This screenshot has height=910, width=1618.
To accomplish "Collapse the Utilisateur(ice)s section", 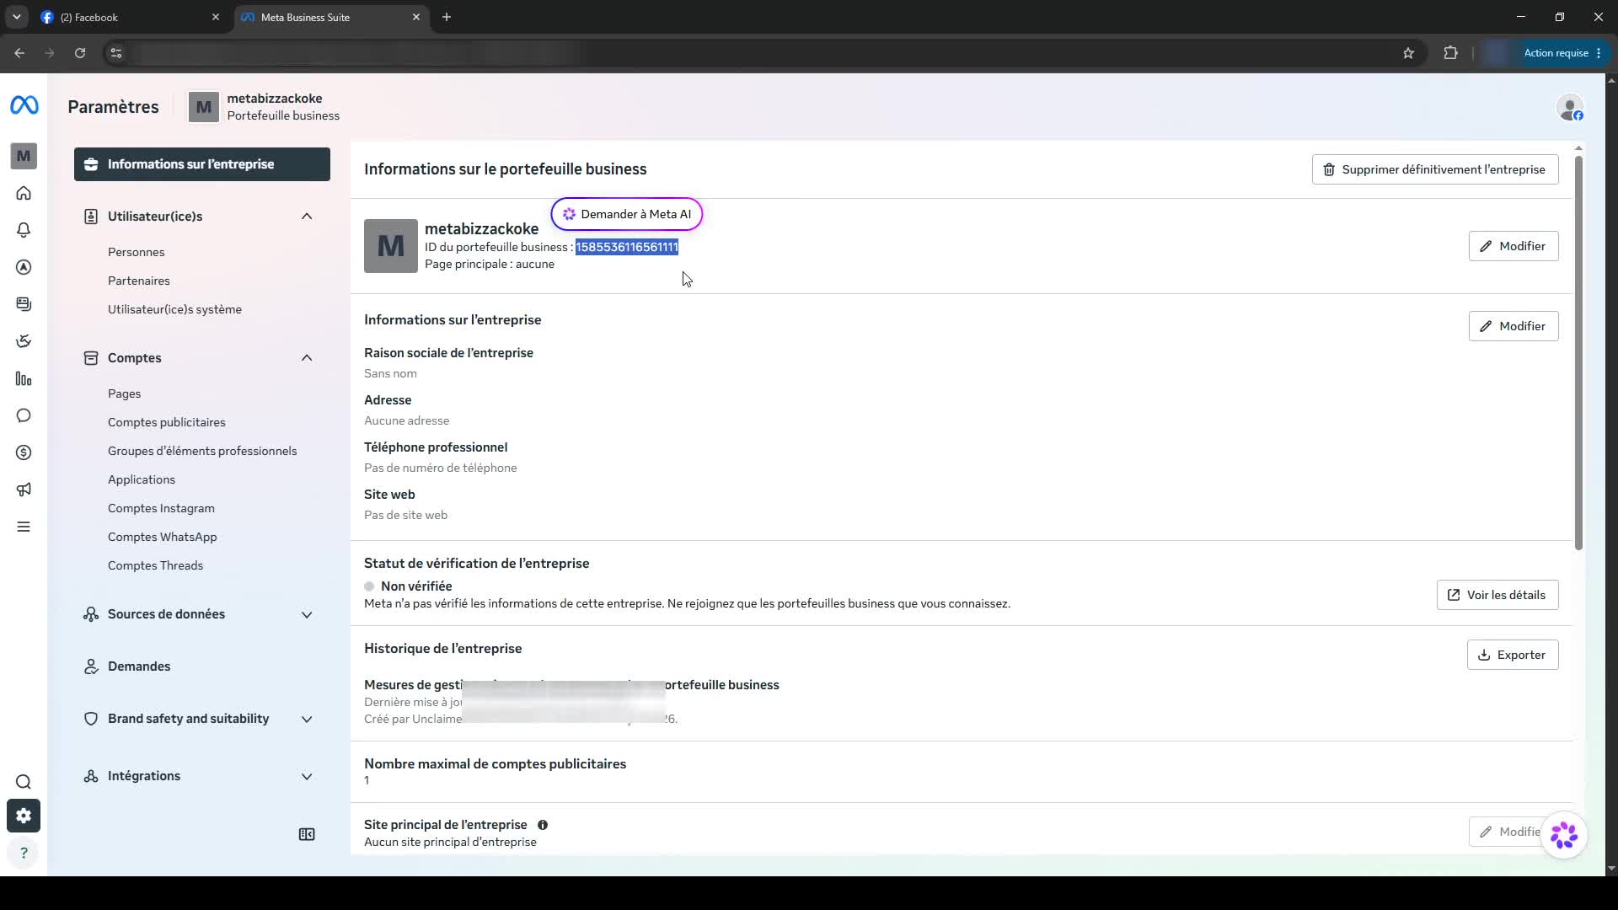I will tap(307, 217).
